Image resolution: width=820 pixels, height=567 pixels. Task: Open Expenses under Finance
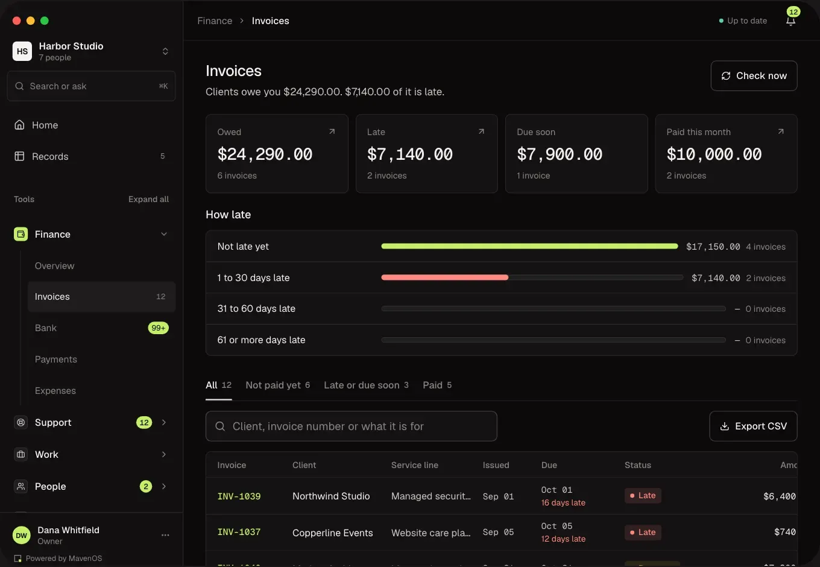pyautogui.click(x=101, y=391)
